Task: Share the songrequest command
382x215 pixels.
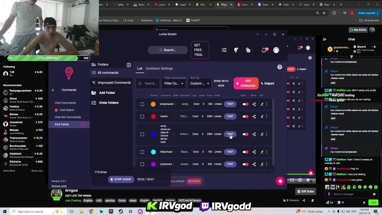Action: pos(254,104)
